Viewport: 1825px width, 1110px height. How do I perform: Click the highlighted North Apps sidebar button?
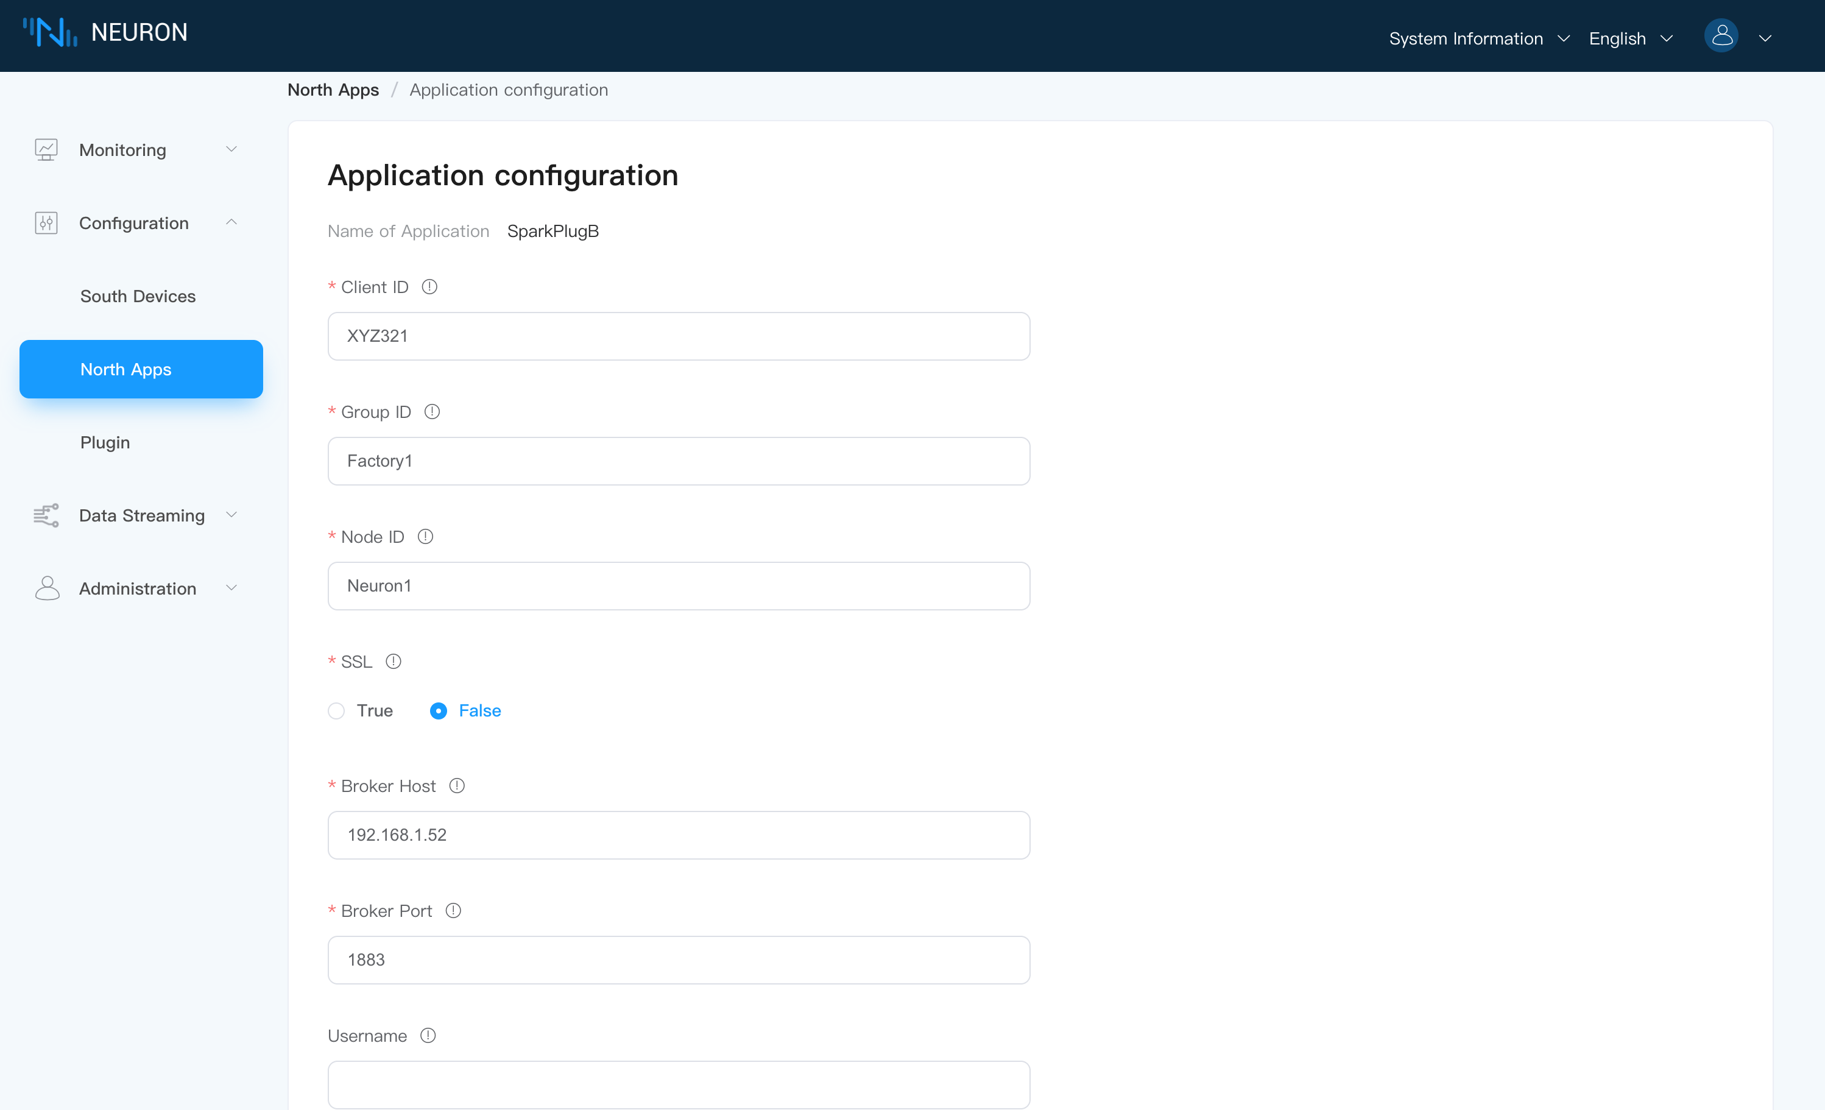pyautogui.click(x=141, y=368)
